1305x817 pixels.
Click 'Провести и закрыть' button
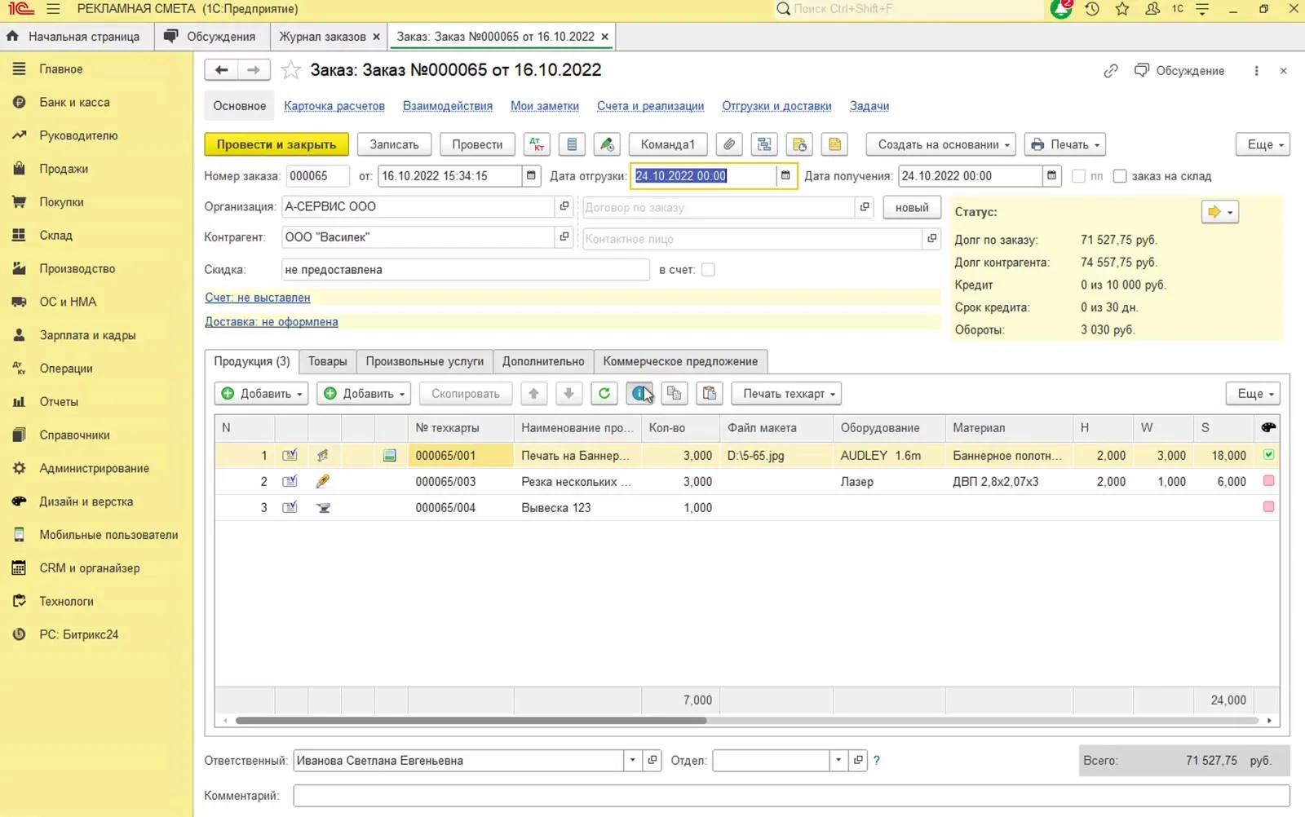point(276,144)
